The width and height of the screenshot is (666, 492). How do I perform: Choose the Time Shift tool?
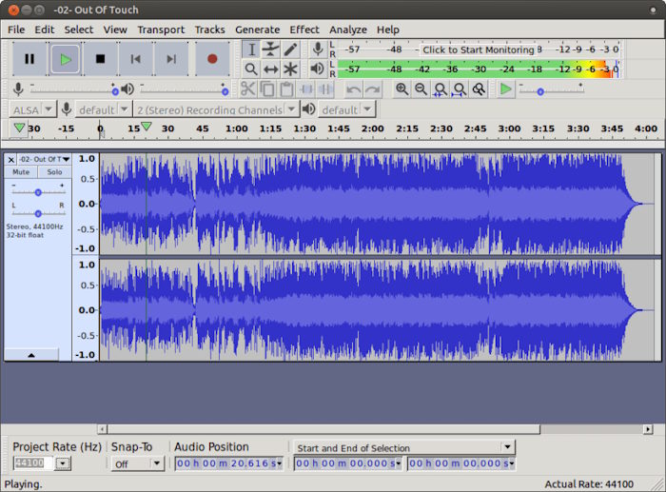point(270,69)
